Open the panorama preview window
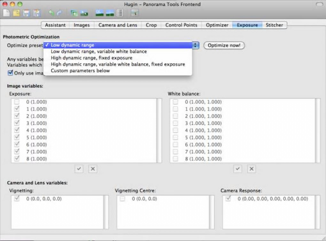The image size is (326, 241). coord(110,13)
